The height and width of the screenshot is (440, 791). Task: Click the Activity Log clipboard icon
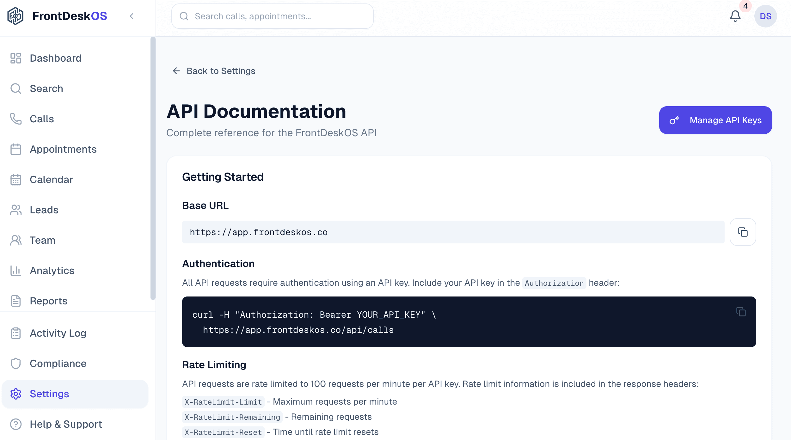click(x=15, y=333)
